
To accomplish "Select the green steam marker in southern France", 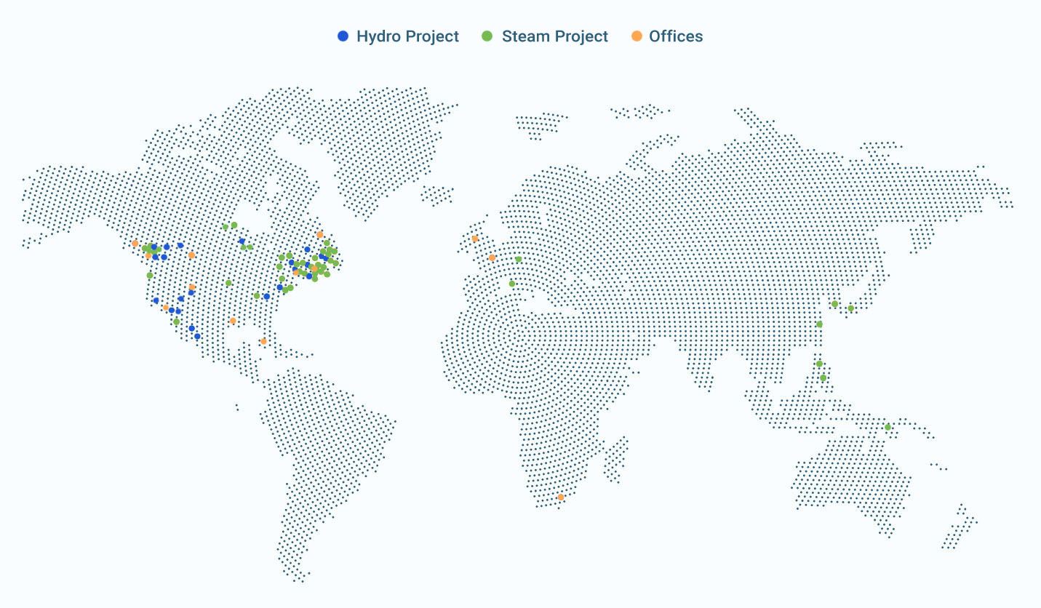I will [511, 284].
